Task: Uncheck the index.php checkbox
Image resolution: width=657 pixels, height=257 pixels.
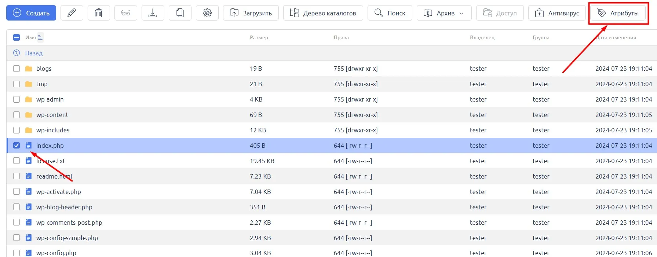Action: tap(17, 146)
